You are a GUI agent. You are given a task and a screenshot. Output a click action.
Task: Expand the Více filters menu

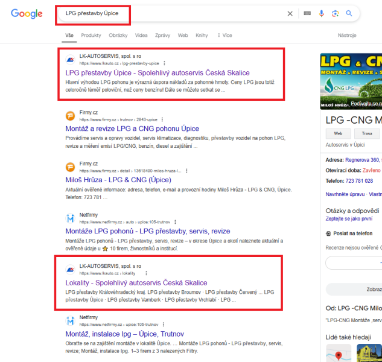coord(224,36)
